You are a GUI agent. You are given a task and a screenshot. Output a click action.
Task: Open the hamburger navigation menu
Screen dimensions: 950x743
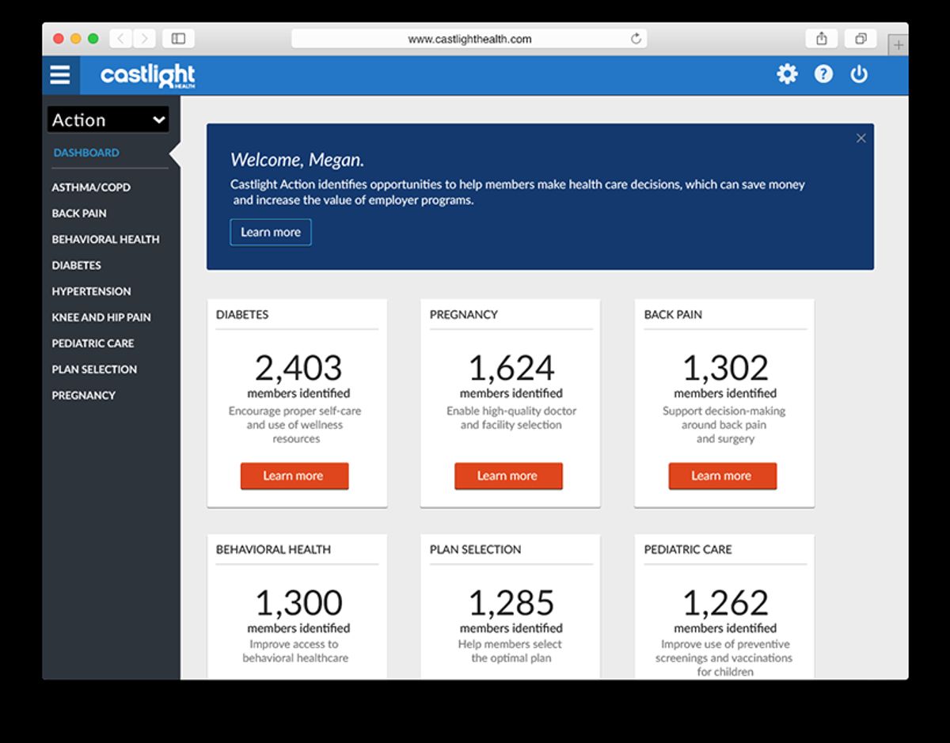[x=59, y=74]
